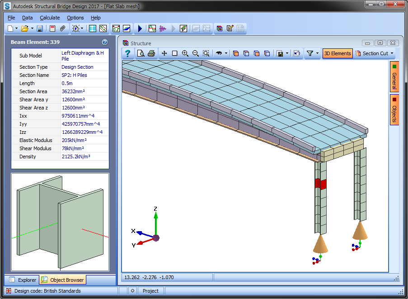Toggle the 3D Elements button
The width and height of the screenshot is (408, 299).
[338, 53]
